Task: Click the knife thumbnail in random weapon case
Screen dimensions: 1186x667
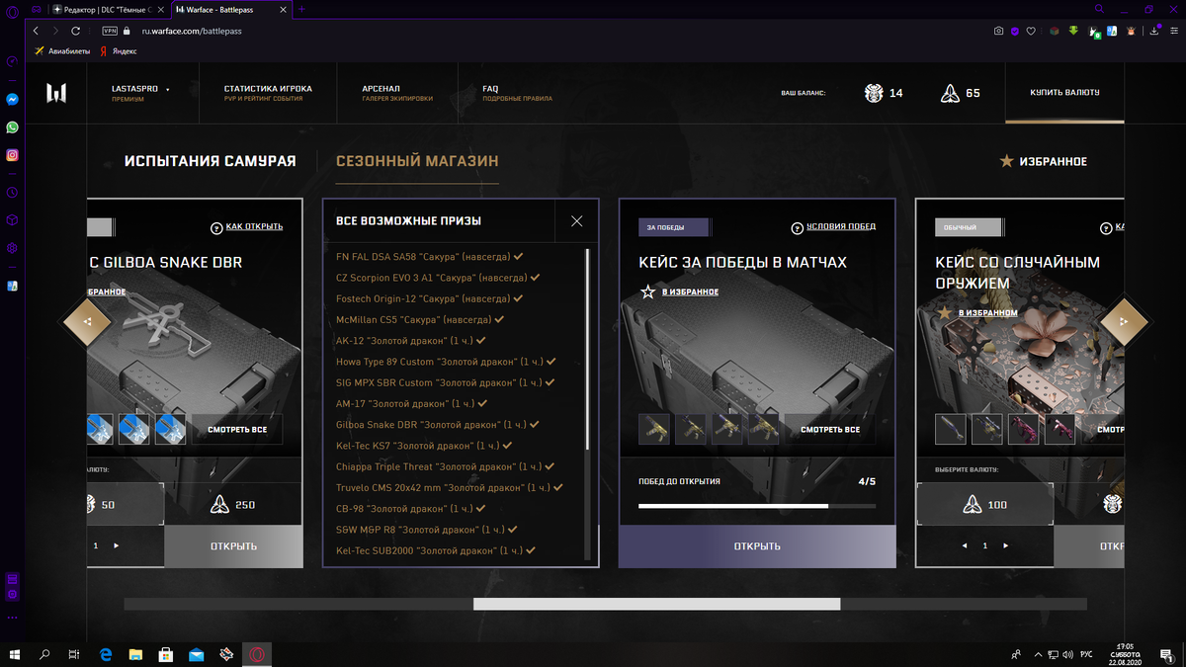Action: click(951, 429)
